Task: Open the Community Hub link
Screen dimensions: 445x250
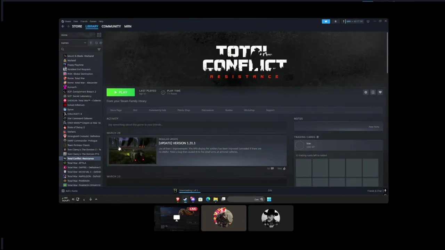Action: pyautogui.click(x=157, y=110)
